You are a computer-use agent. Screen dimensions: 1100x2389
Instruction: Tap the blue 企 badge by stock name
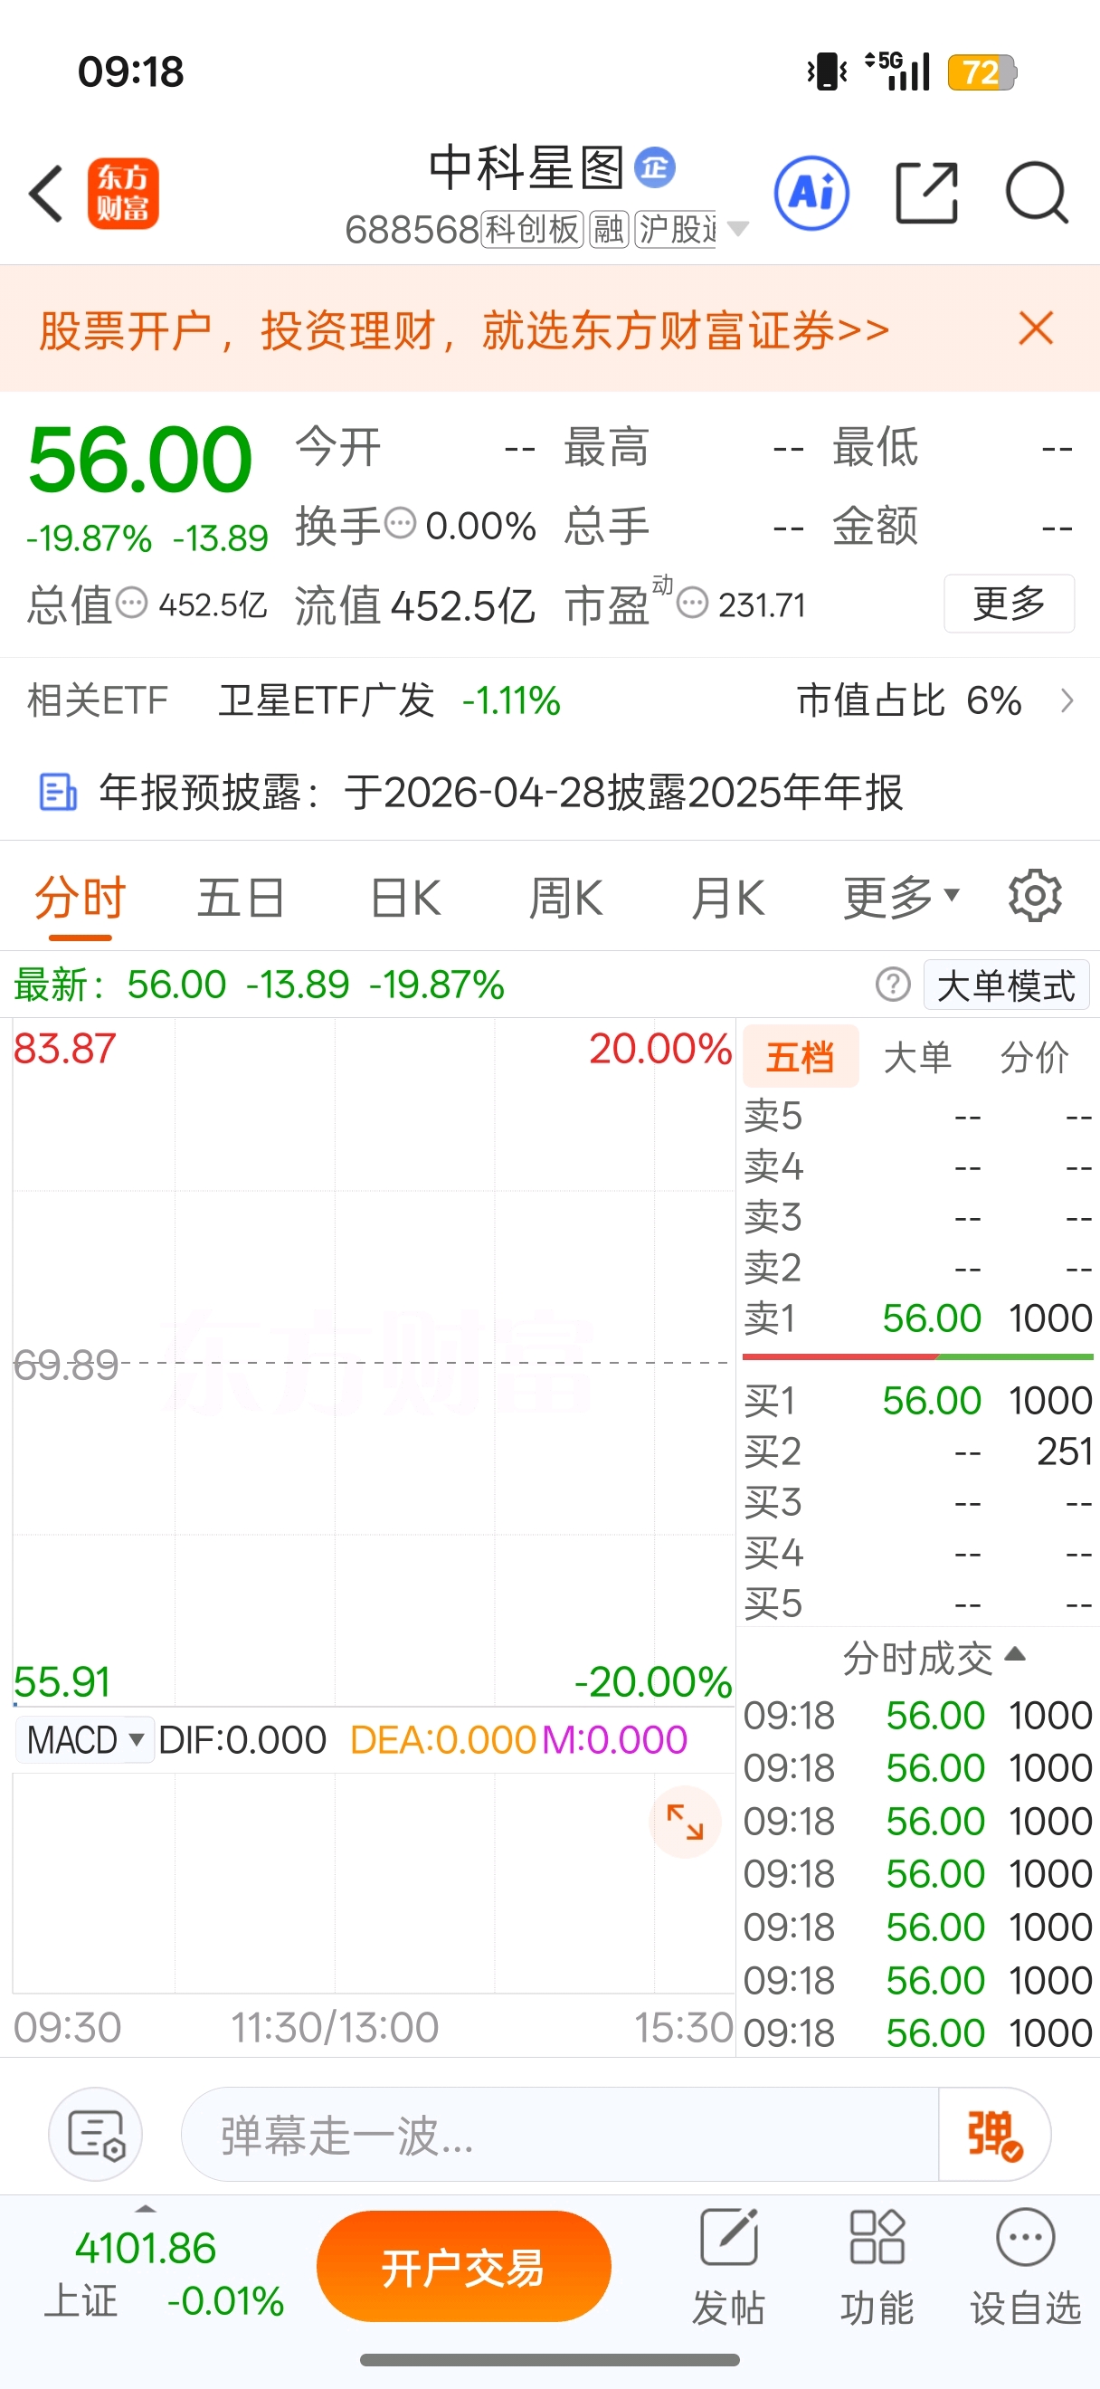click(654, 167)
